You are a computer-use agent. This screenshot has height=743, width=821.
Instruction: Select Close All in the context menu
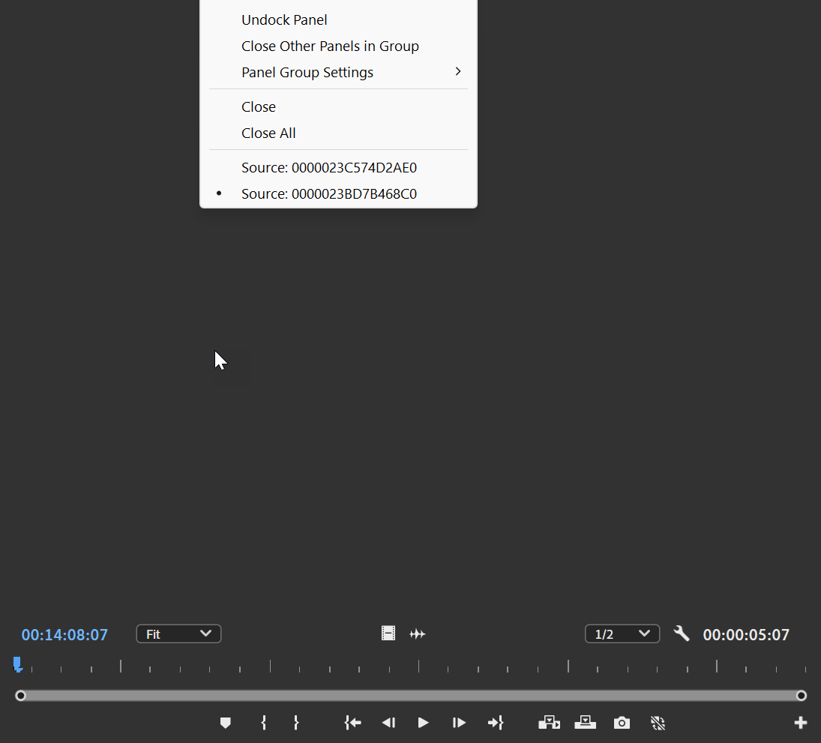(269, 133)
